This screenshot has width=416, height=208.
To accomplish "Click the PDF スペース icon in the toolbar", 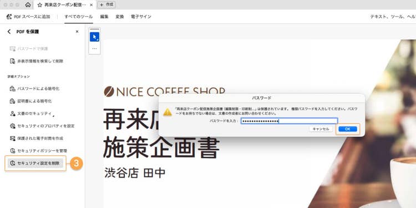I will [x=9, y=17].
